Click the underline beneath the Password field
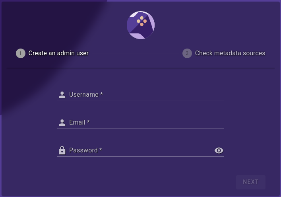 [x=140, y=156]
